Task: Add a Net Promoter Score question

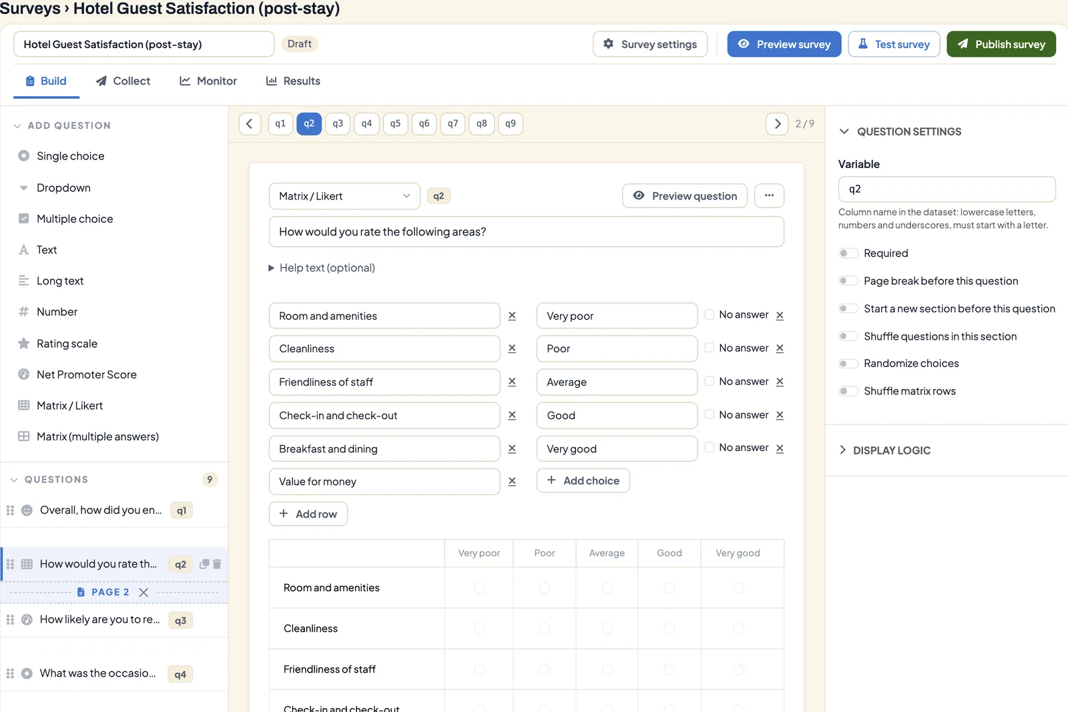Action: click(x=86, y=375)
